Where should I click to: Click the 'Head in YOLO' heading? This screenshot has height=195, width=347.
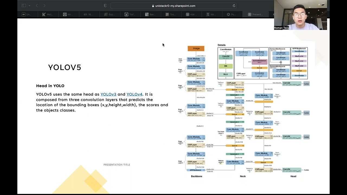click(50, 86)
